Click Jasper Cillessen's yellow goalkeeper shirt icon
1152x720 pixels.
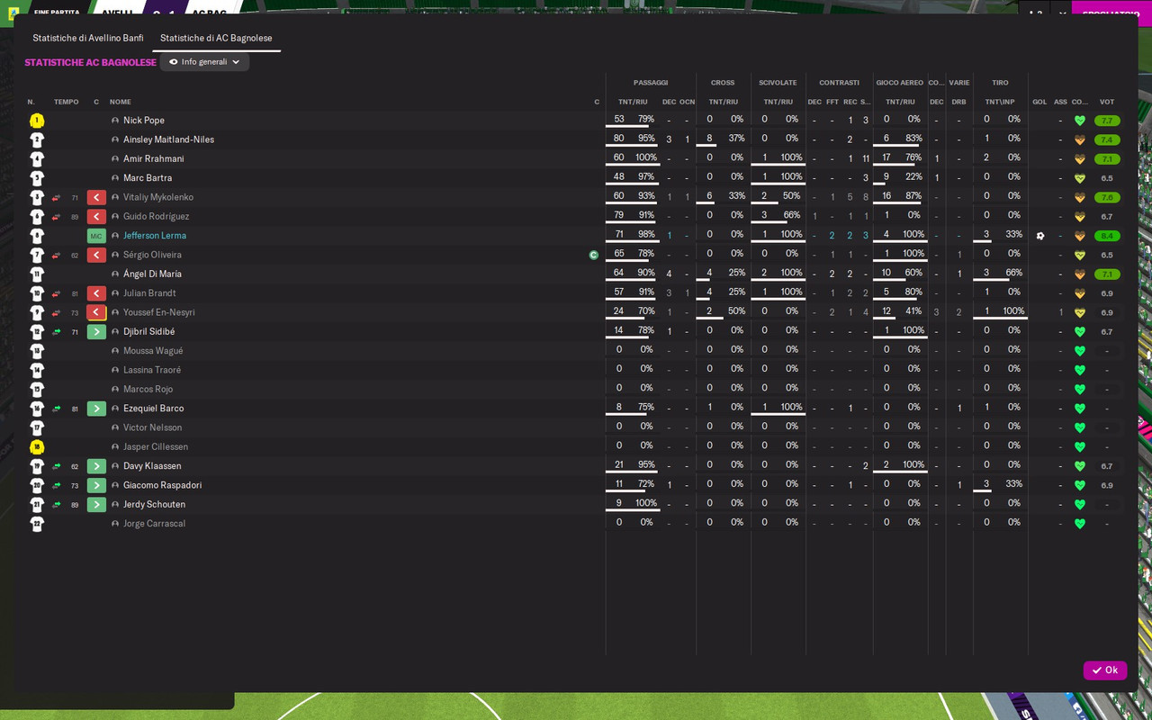[x=37, y=447]
